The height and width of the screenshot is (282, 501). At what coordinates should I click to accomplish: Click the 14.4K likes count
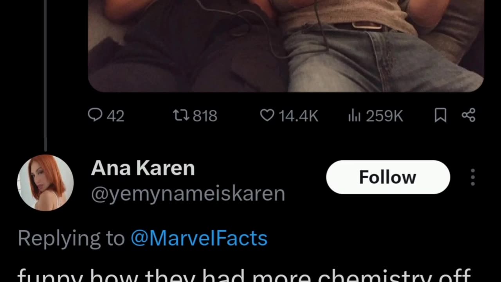(x=298, y=116)
